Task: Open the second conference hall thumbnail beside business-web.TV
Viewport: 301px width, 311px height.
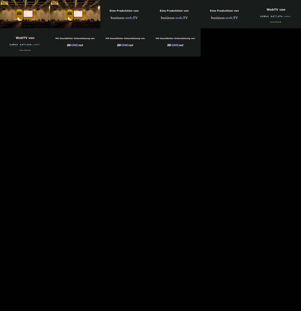Action: click(75, 14)
